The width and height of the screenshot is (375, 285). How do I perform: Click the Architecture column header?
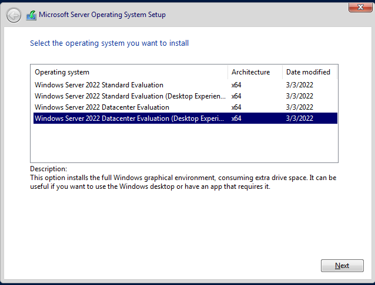[255, 72]
